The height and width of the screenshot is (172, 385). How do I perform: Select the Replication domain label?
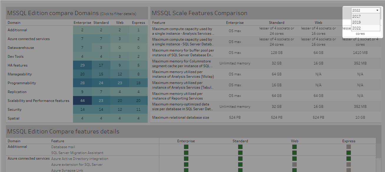(x=17, y=92)
